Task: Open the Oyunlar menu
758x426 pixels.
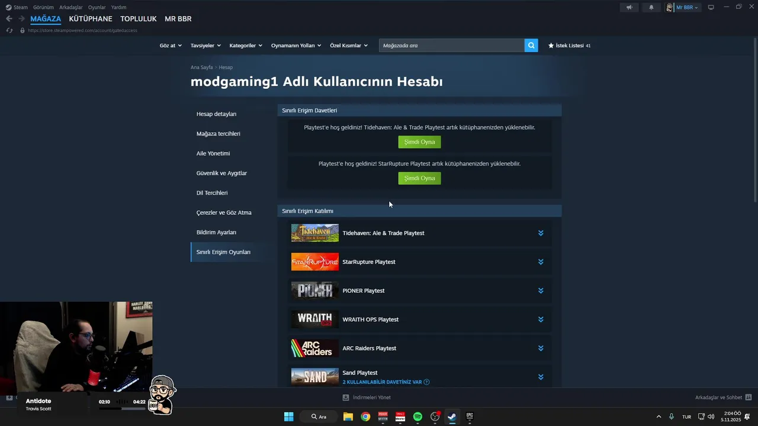Action: pyautogui.click(x=97, y=7)
